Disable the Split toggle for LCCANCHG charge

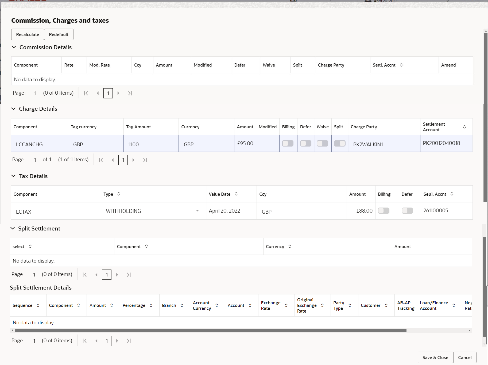339,143
